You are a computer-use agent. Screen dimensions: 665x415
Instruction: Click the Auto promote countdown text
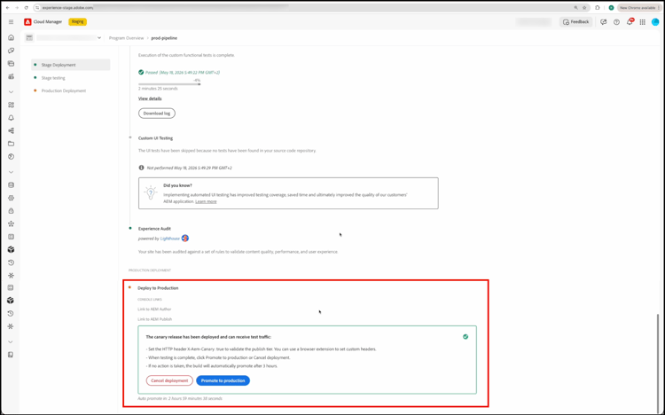pos(180,398)
